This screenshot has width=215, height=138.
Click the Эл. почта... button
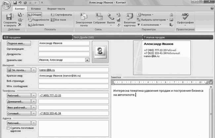click(19, 70)
